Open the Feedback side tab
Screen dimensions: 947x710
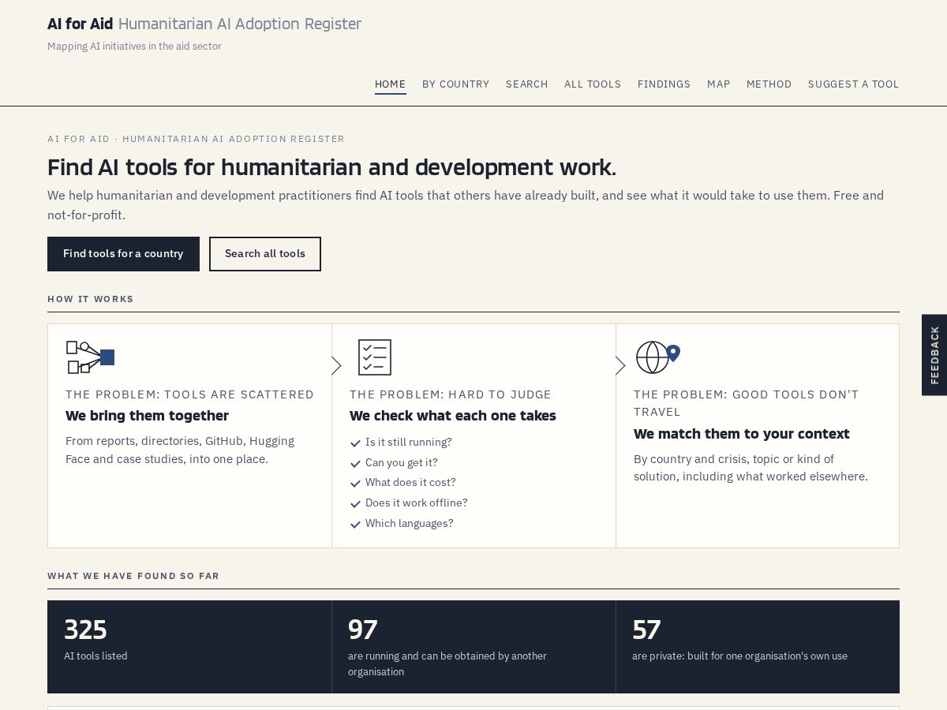(x=934, y=355)
